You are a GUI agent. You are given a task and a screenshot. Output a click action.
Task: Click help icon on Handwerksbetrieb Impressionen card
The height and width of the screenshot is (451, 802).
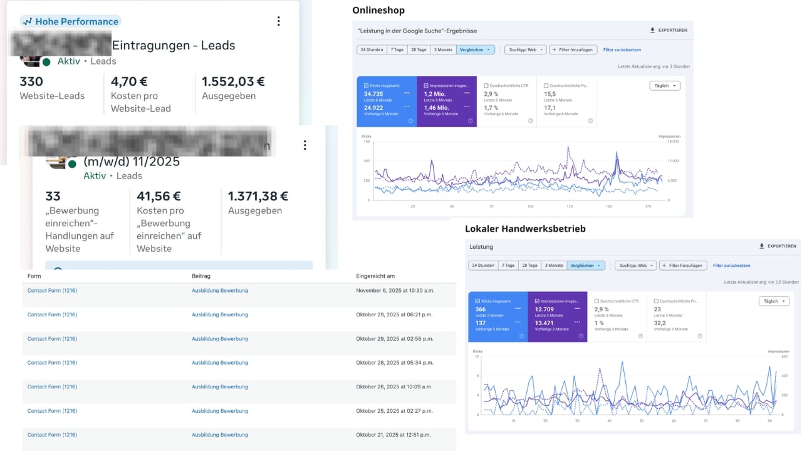tap(581, 336)
